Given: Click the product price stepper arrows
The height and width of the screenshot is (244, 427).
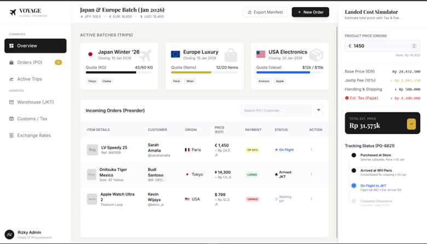Looking at the screenshot, I should (415, 46).
